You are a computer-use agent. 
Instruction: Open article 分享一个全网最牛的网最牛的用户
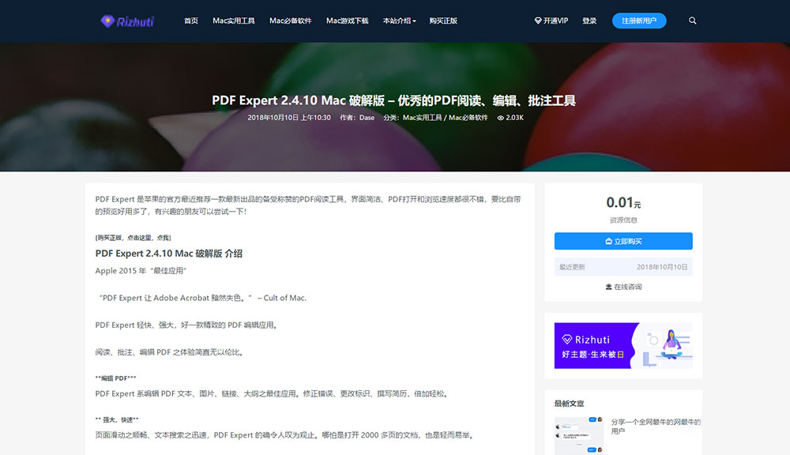click(656, 427)
